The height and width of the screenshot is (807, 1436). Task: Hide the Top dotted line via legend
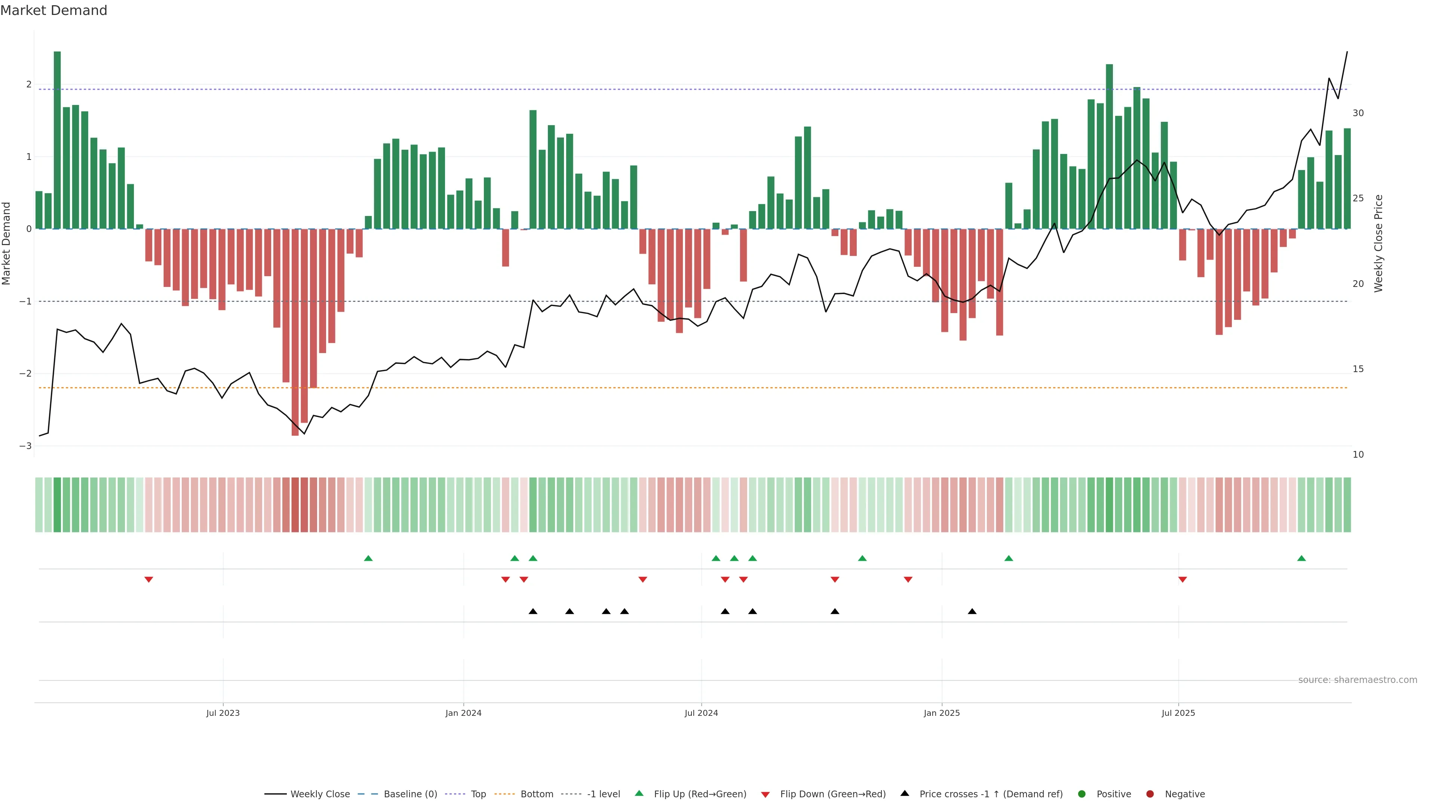pos(478,794)
